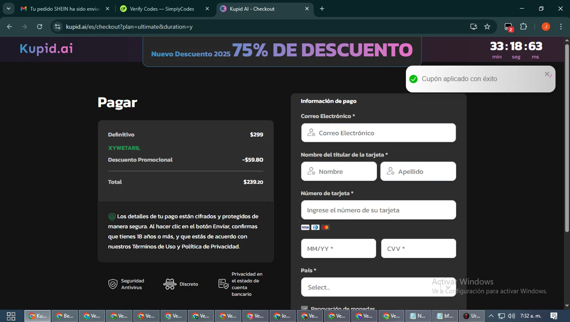570x322 pixels.
Task: Click the Discreto hat and glasses icon
Action: click(170, 284)
